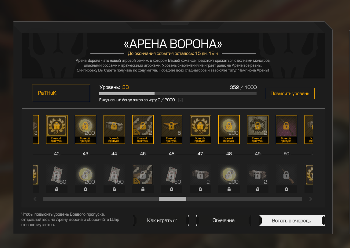Click the right arrow of the rewards scroller
The image size is (350, 248).
(311, 199)
